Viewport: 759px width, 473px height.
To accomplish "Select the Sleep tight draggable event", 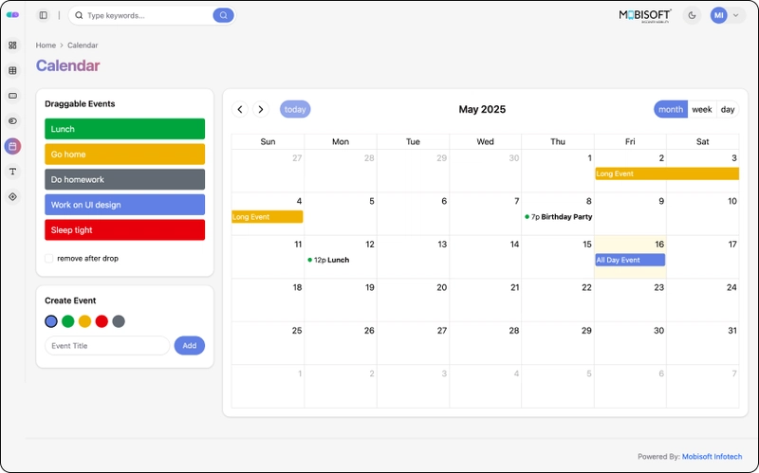I will pos(125,229).
